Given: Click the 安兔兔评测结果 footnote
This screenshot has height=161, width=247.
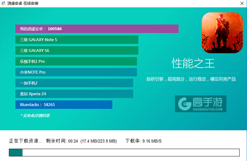Looking at the screenshot, I should (x=35, y=116).
